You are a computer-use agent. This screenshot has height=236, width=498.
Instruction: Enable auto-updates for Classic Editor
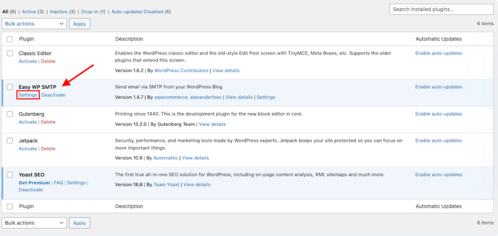(x=438, y=53)
